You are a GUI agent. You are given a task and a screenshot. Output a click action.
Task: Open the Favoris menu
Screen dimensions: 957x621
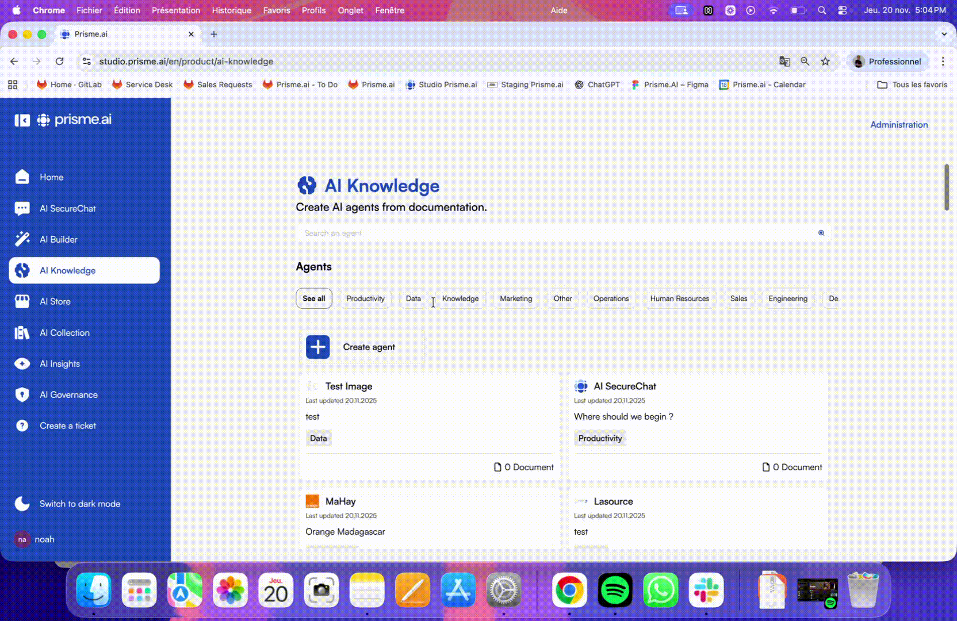[277, 10]
